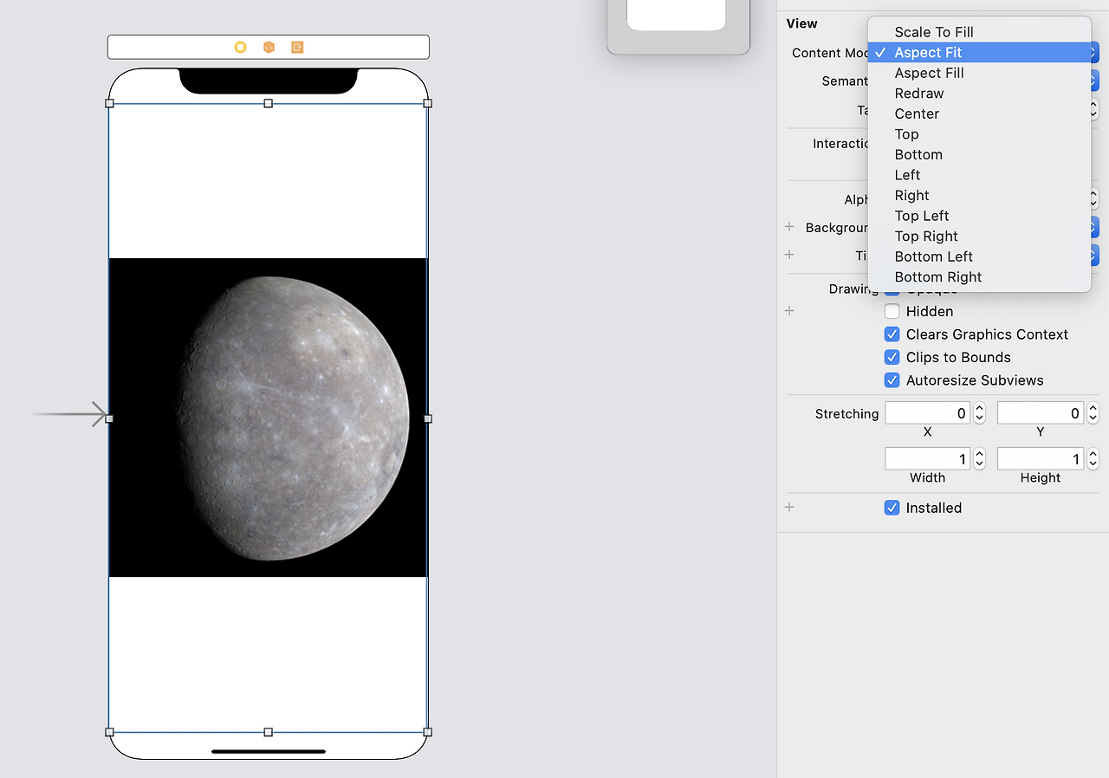Click the orange Exit icon
Screen dimensions: 1109x778
297,47
